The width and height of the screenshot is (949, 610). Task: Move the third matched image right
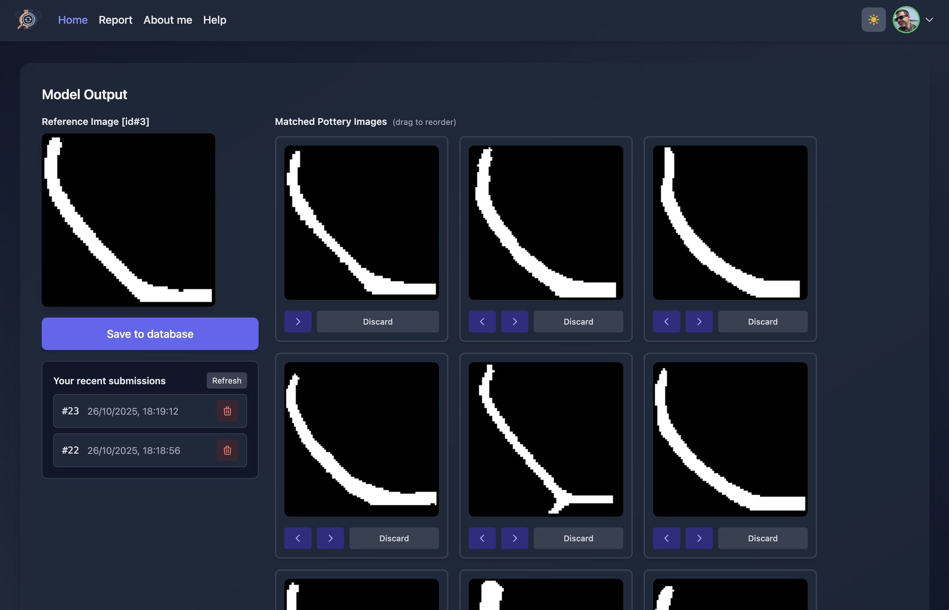[x=699, y=322]
